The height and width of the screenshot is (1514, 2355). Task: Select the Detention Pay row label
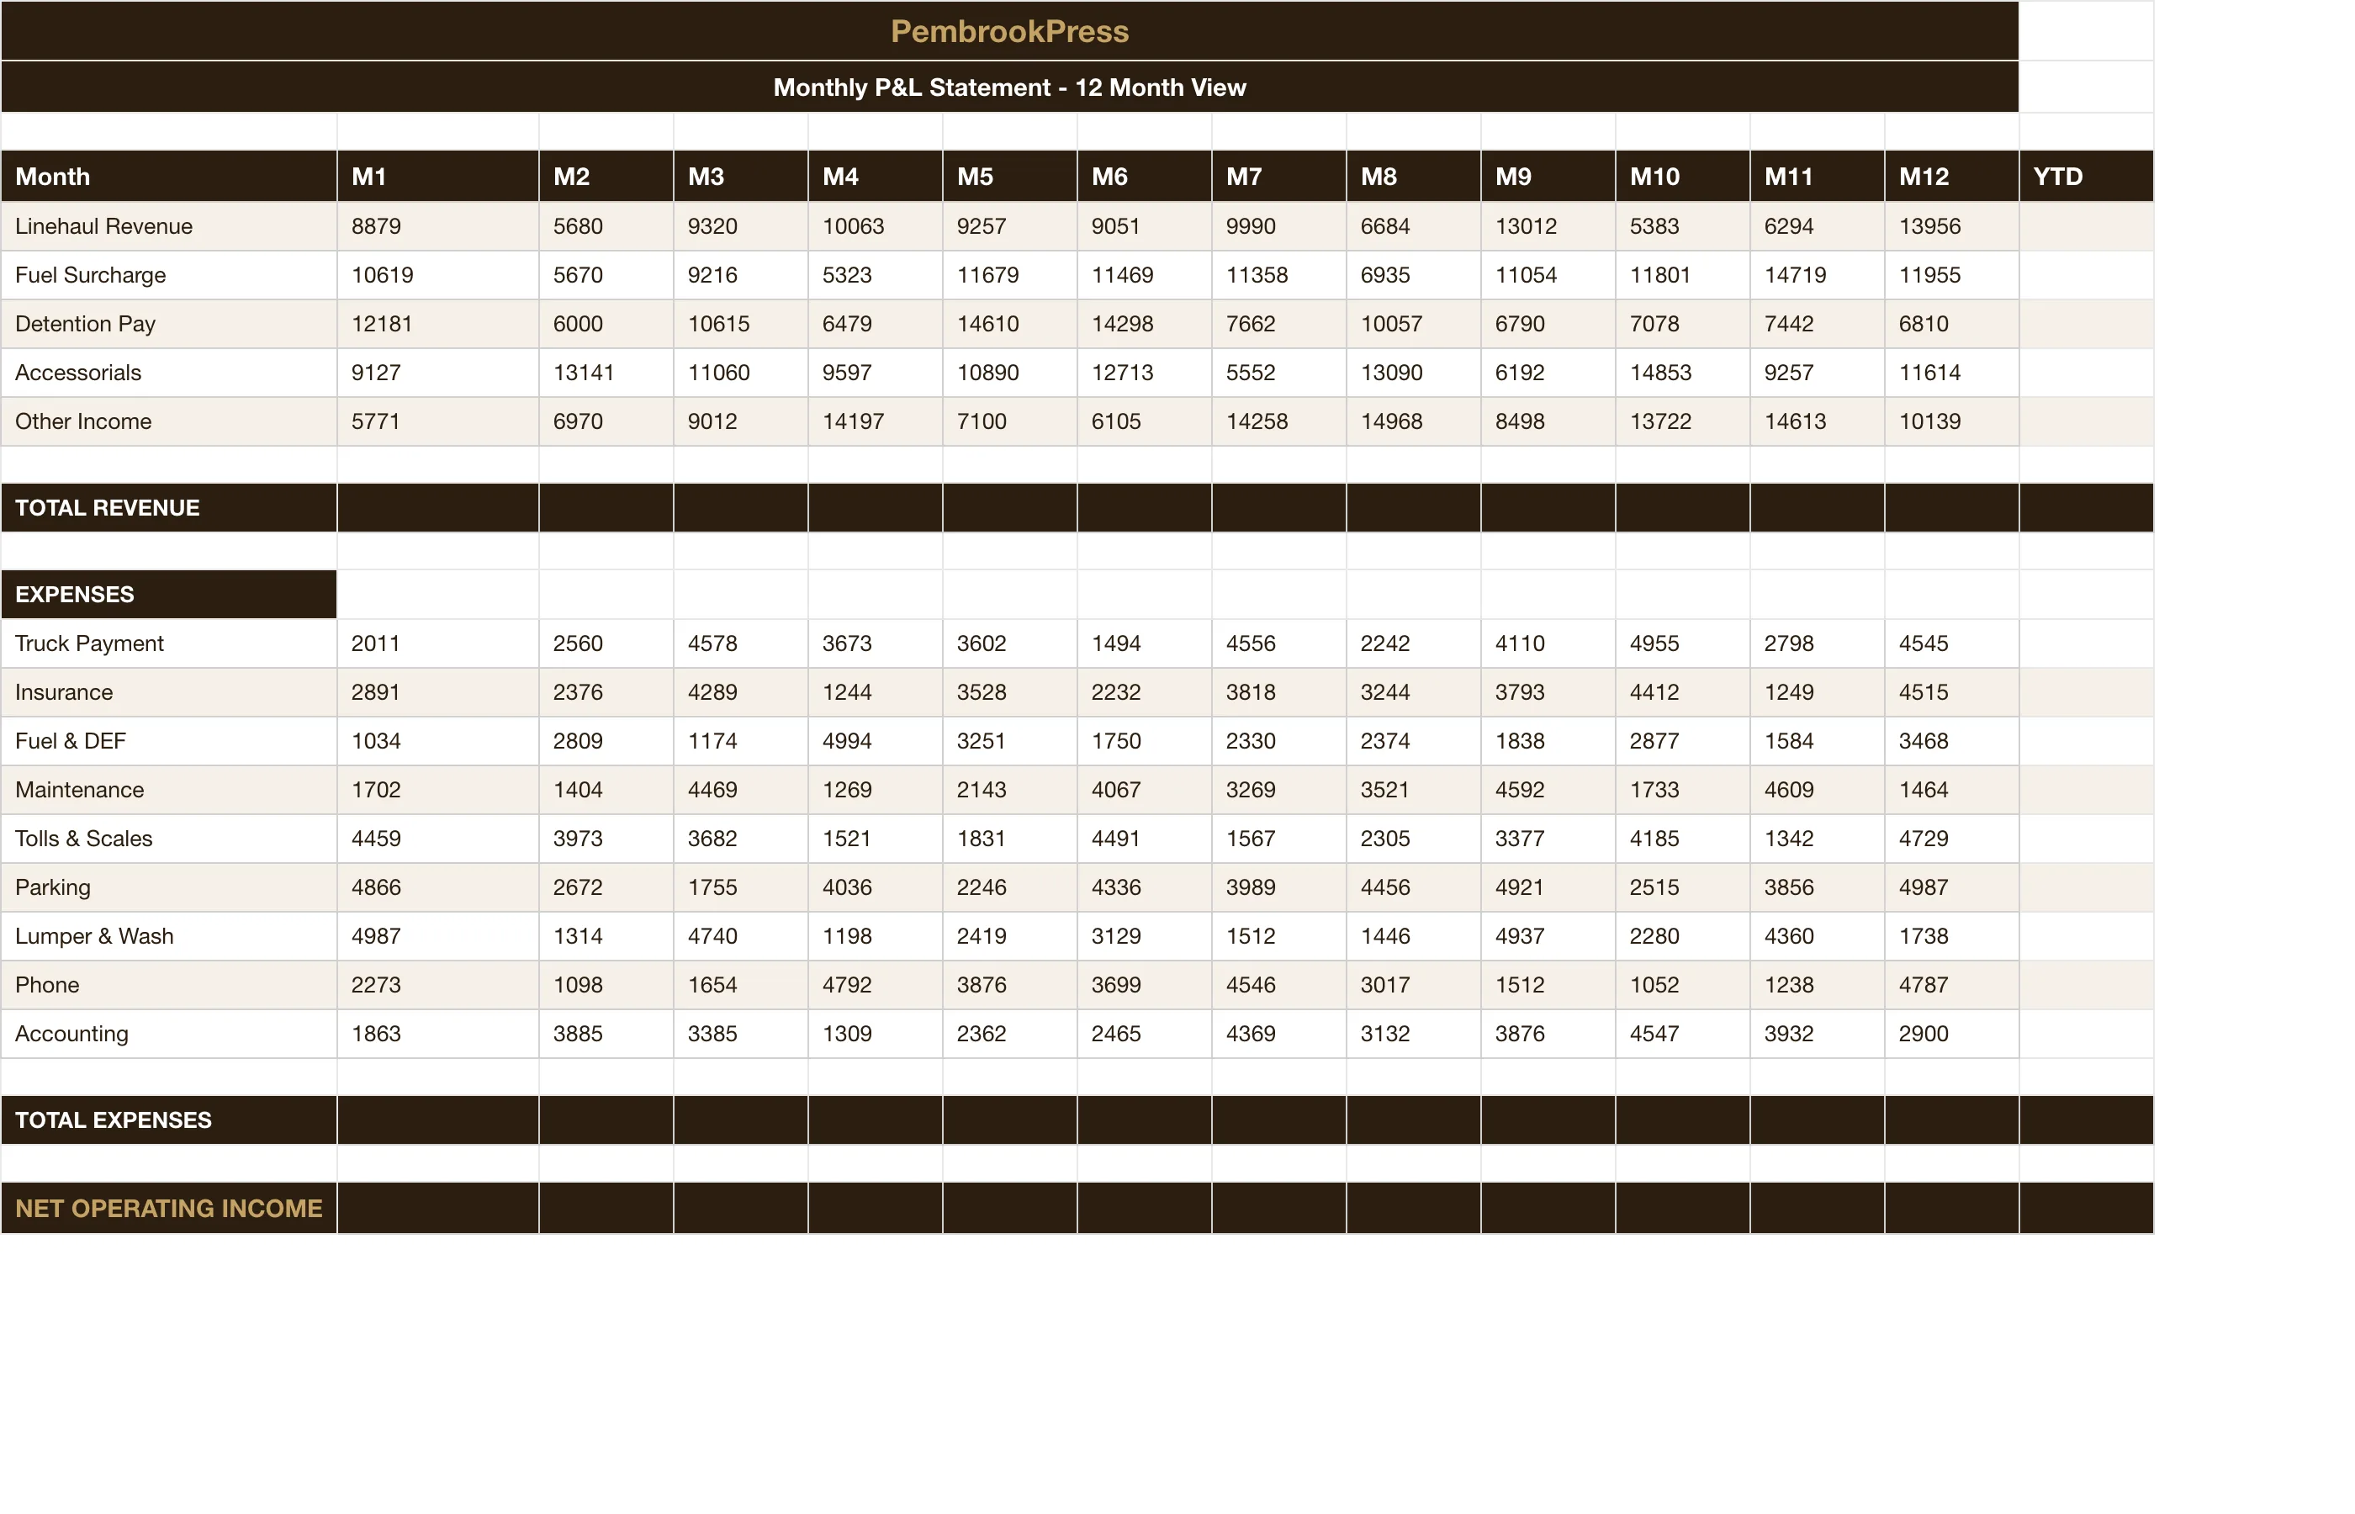click(x=169, y=324)
